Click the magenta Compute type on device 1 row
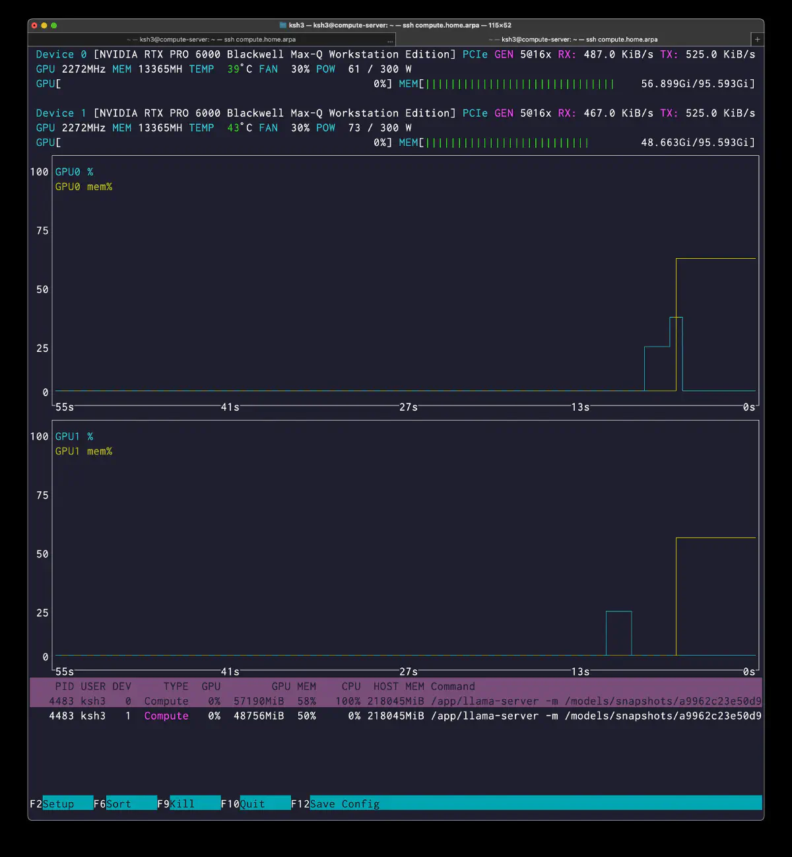The width and height of the screenshot is (792, 857). [x=166, y=716]
